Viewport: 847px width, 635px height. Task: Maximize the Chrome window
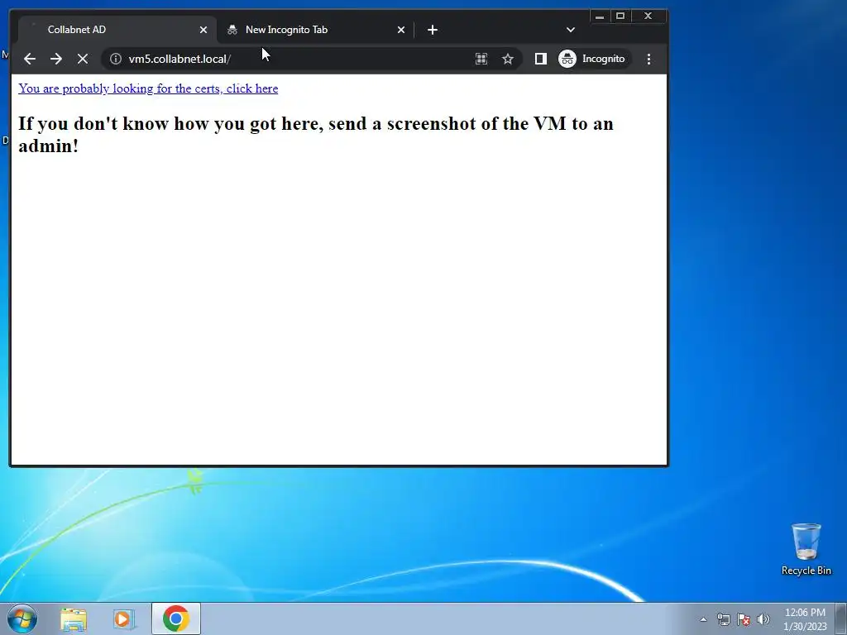[x=620, y=17]
